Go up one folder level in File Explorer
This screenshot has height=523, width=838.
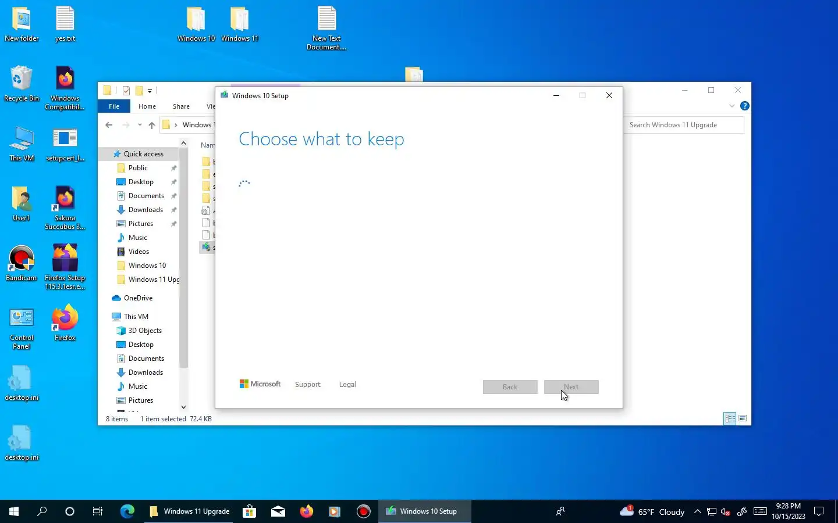(152, 125)
